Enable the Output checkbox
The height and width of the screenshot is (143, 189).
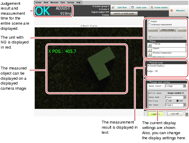(x=149, y=21)
